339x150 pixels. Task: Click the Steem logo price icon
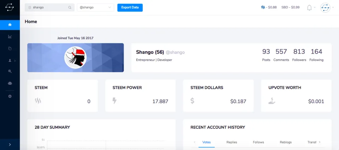[x=263, y=7]
